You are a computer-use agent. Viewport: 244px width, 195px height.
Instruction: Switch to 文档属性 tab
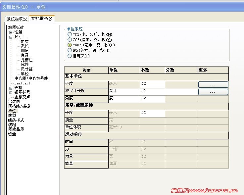(x=42, y=19)
